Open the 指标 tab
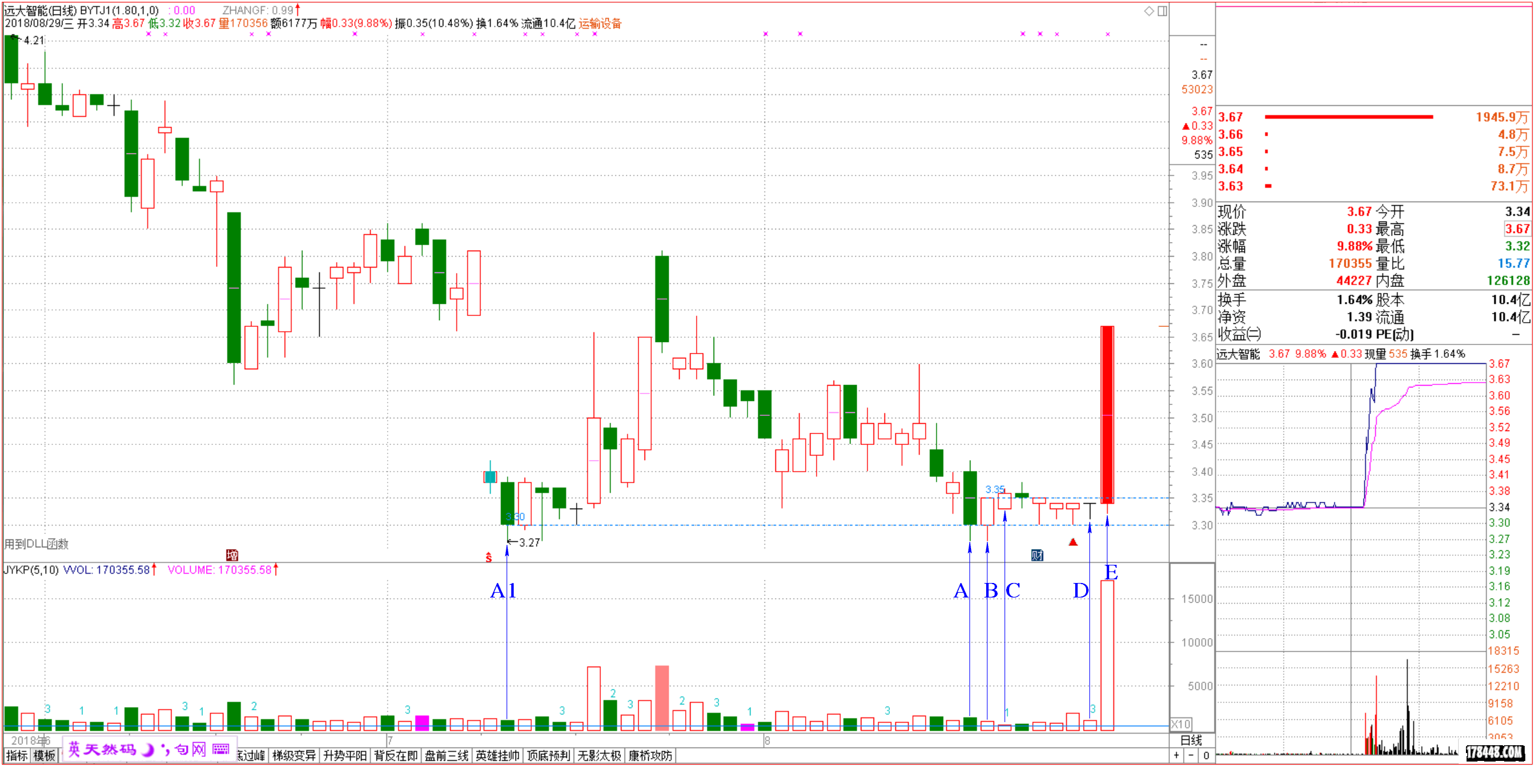This screenshot has width=1535, height=767. coord(17,755)
